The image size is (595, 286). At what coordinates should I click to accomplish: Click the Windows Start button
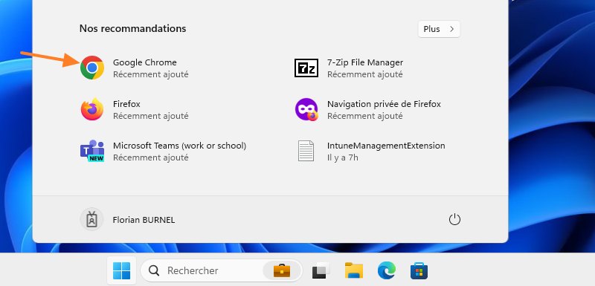(121, 270)
